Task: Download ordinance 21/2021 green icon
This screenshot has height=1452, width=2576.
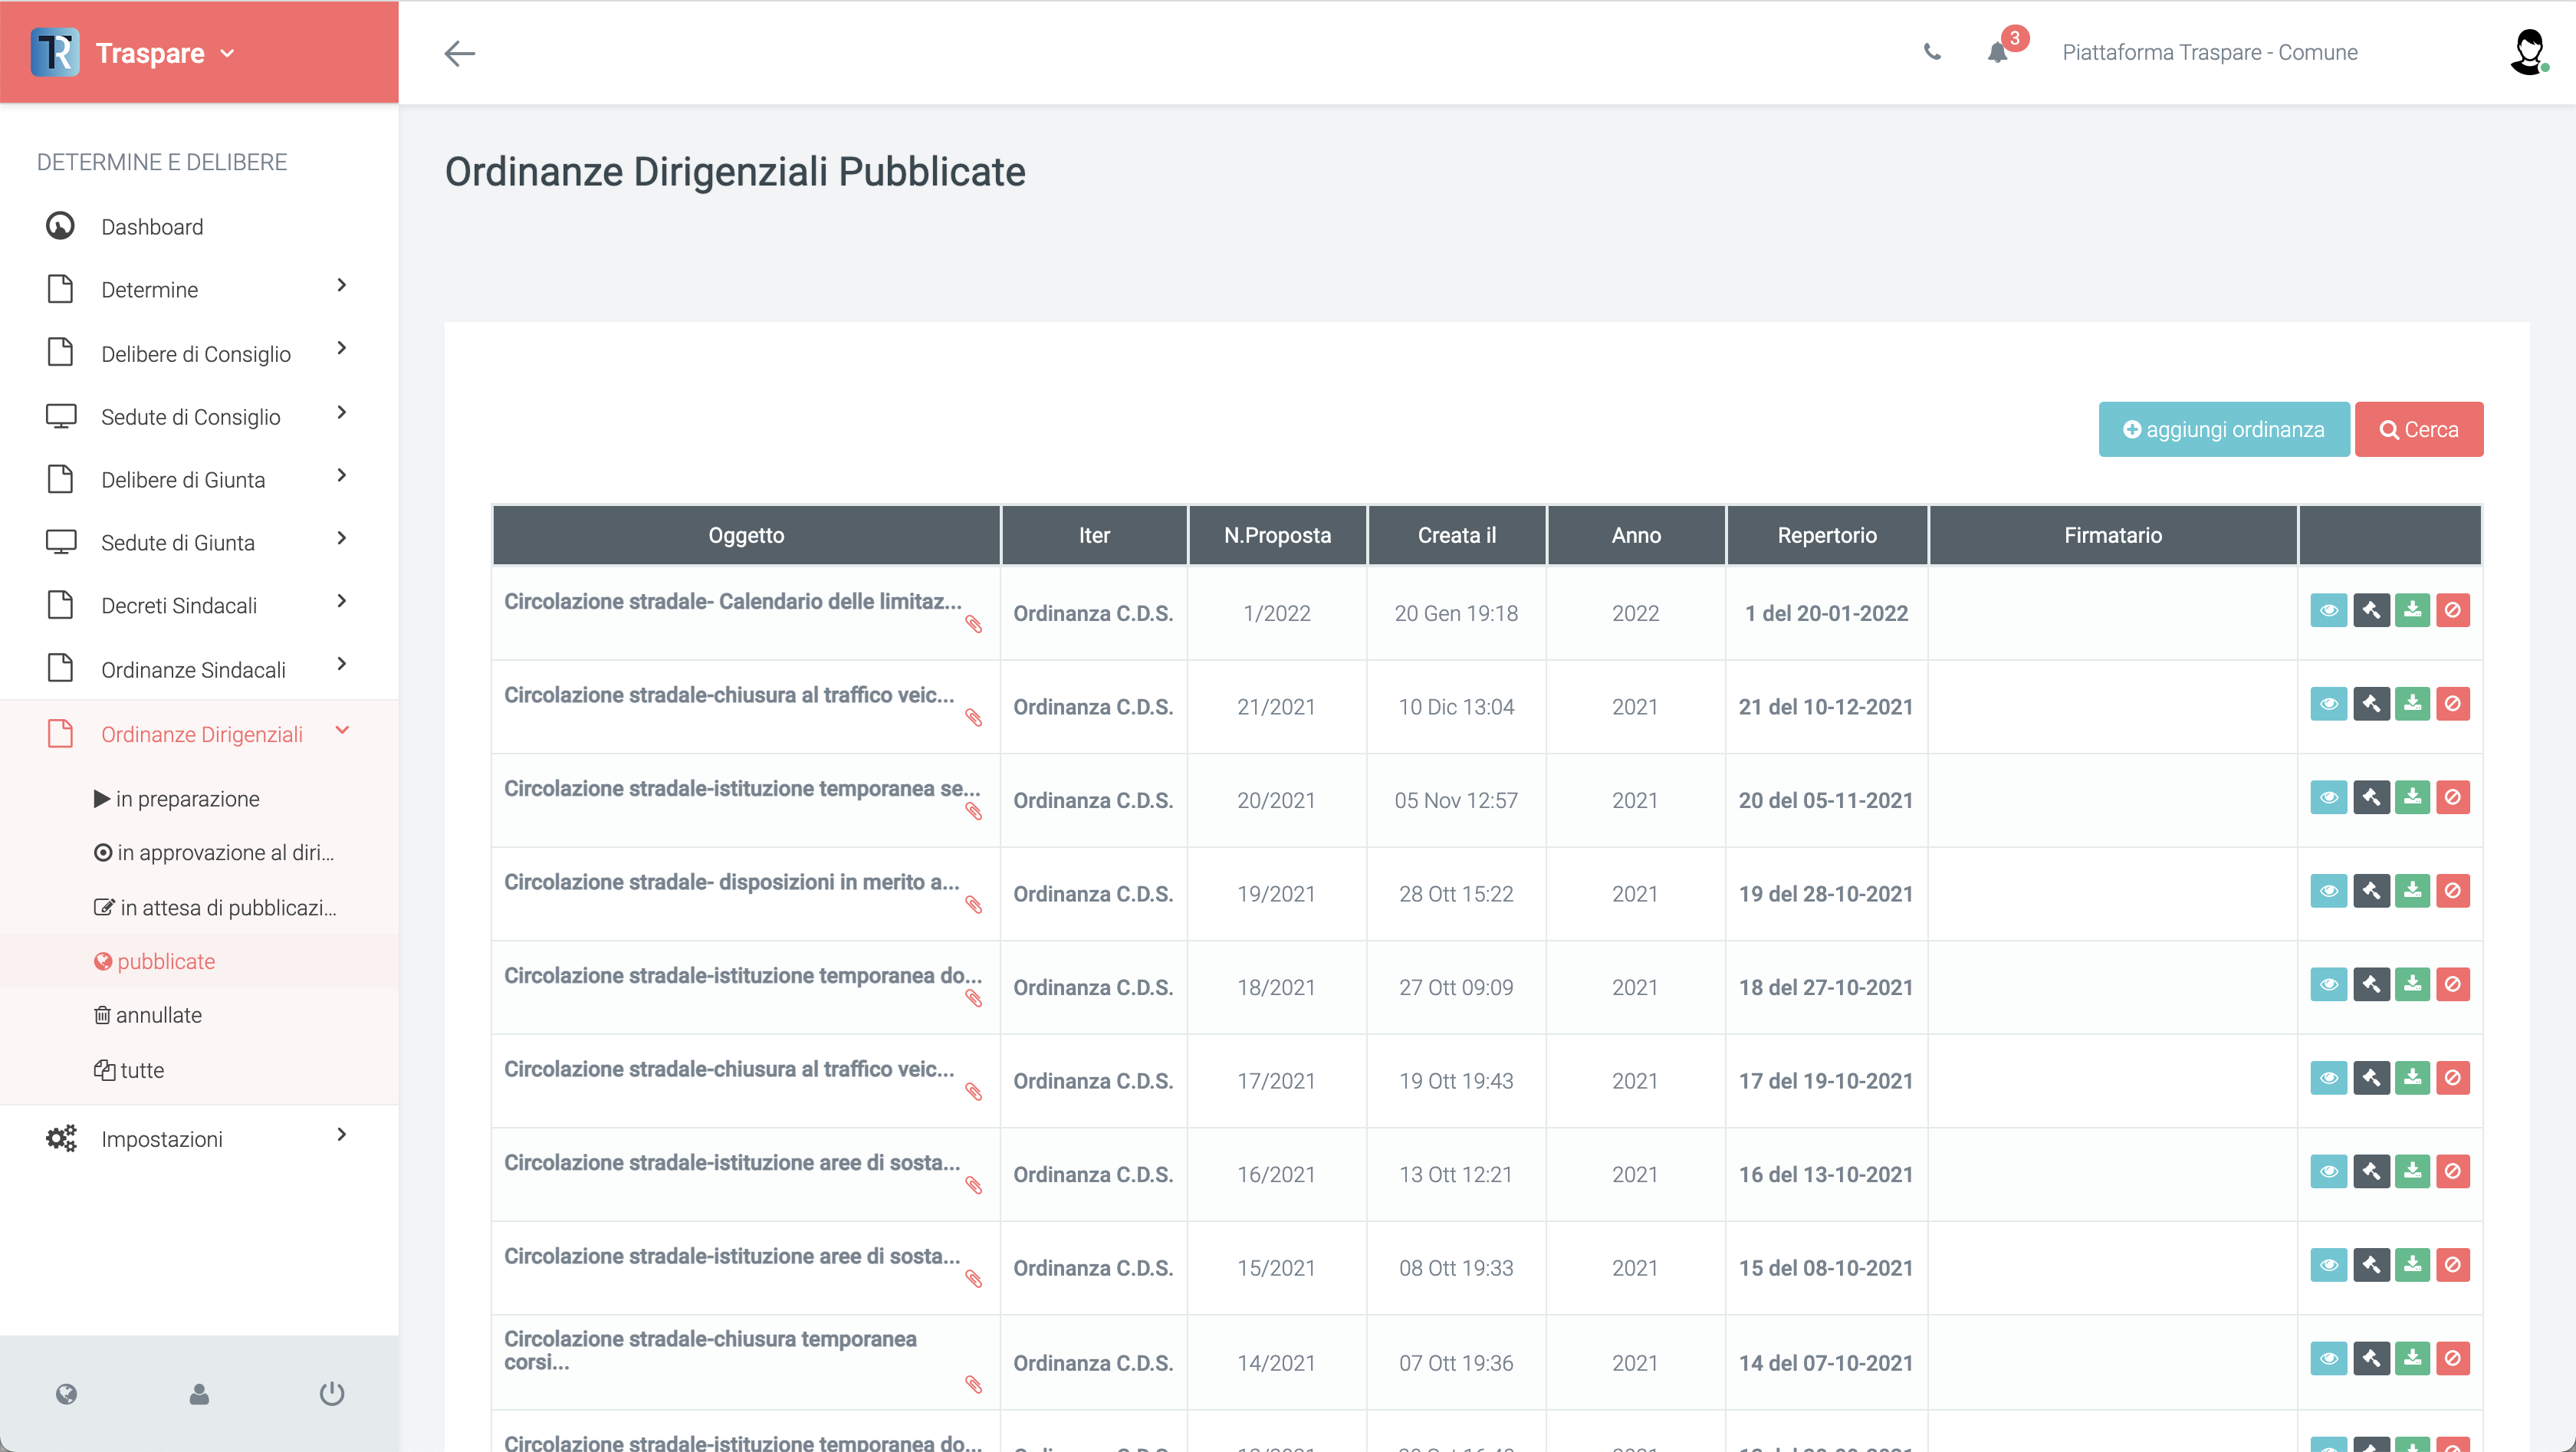Action: point(2412,704)
